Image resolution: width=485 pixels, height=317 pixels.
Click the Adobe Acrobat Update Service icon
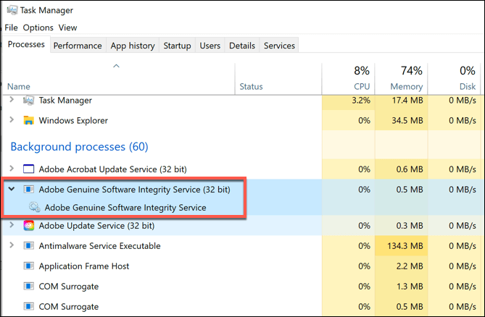coord(29,169)
